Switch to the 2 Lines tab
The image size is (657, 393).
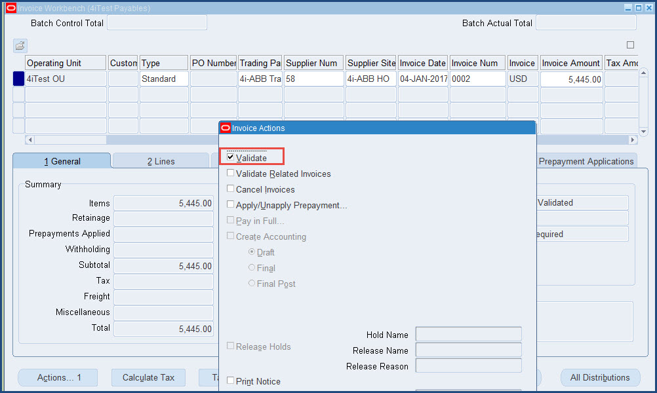(160, 160)
